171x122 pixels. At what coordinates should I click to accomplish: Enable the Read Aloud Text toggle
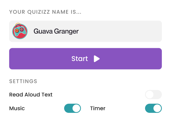[x=153, y=95]
